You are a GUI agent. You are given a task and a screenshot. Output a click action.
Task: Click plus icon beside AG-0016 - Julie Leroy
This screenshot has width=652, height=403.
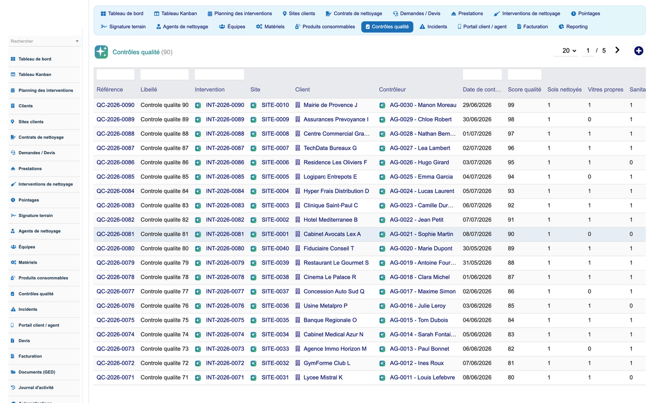[382, 306]
